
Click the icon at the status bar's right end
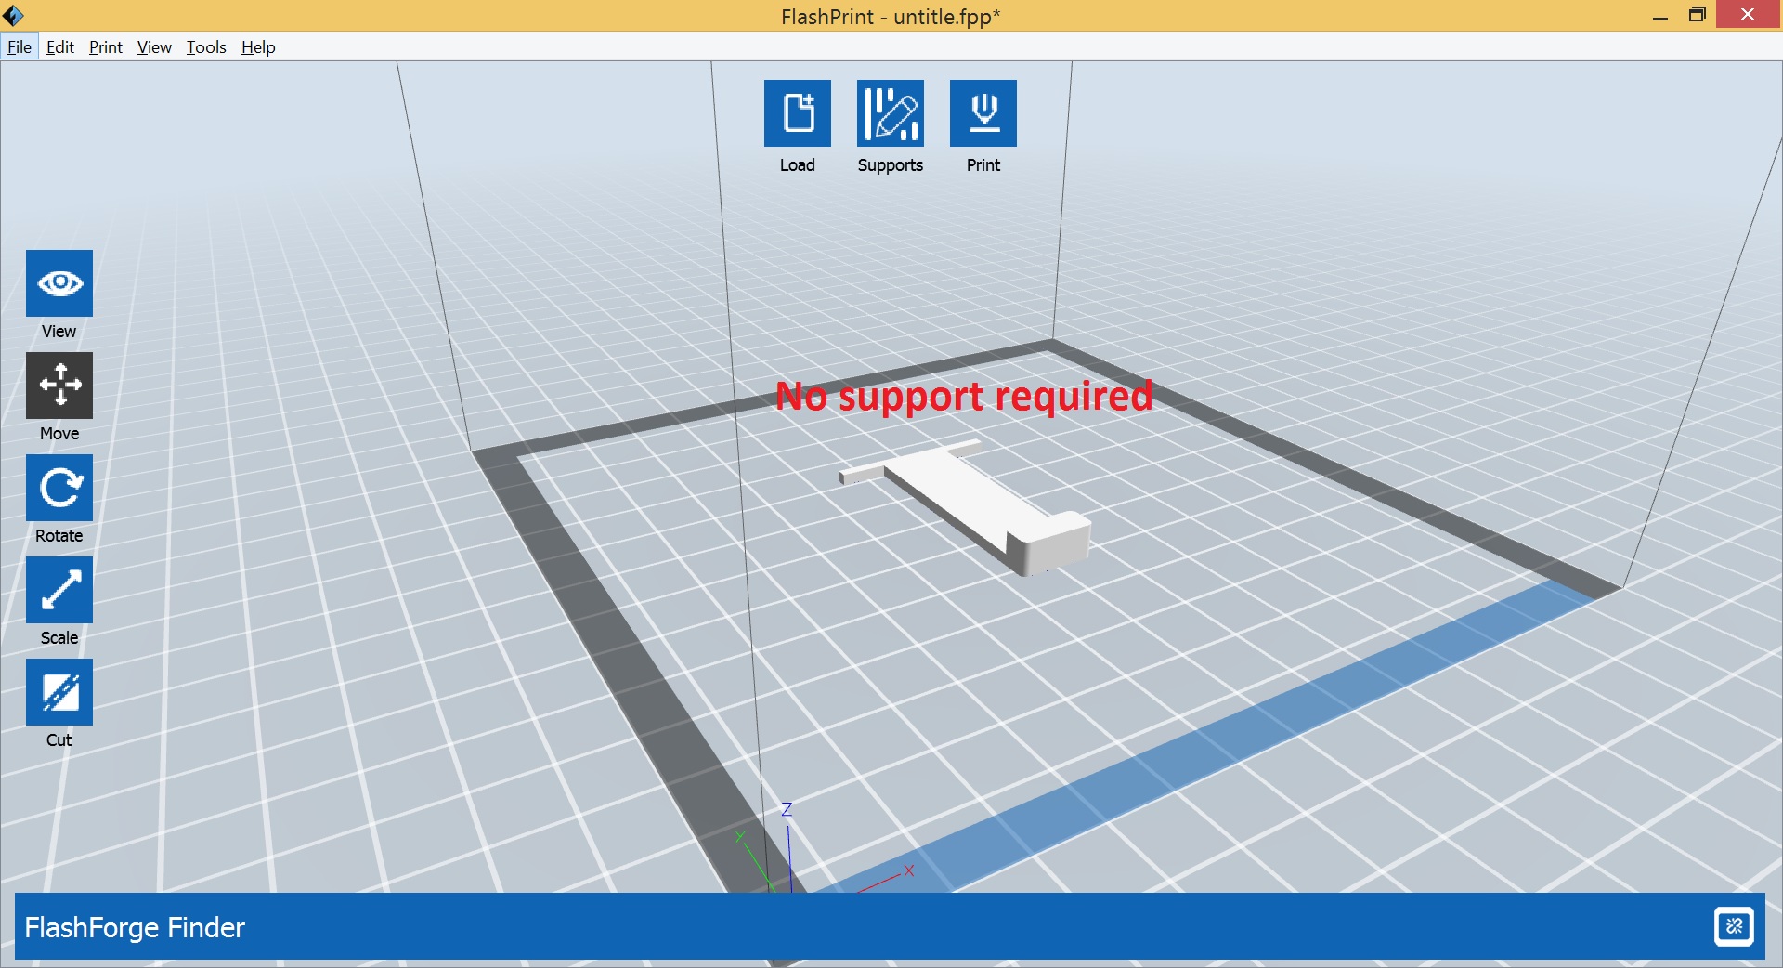[x=1734, y=926]
